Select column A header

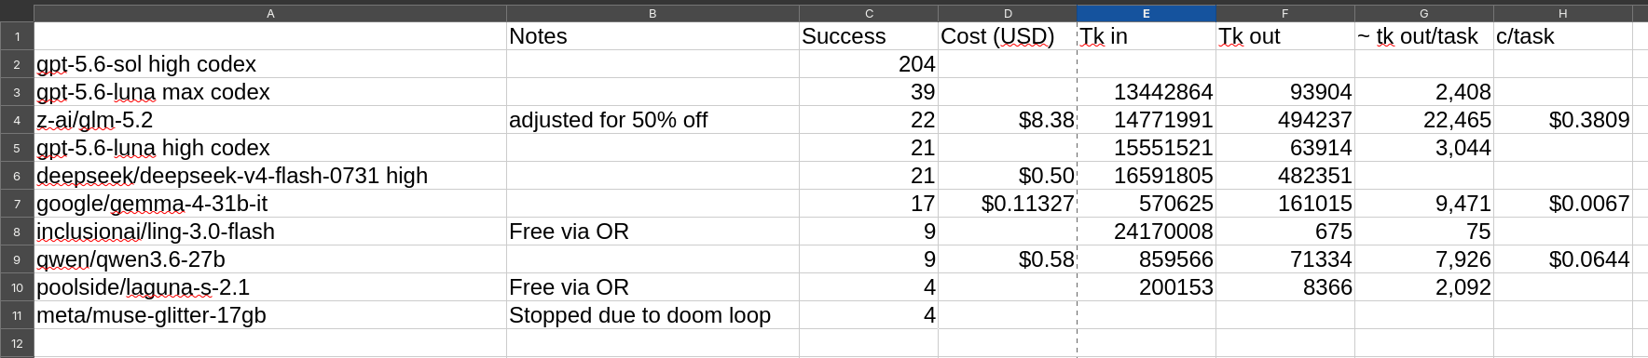pos(270,13)
